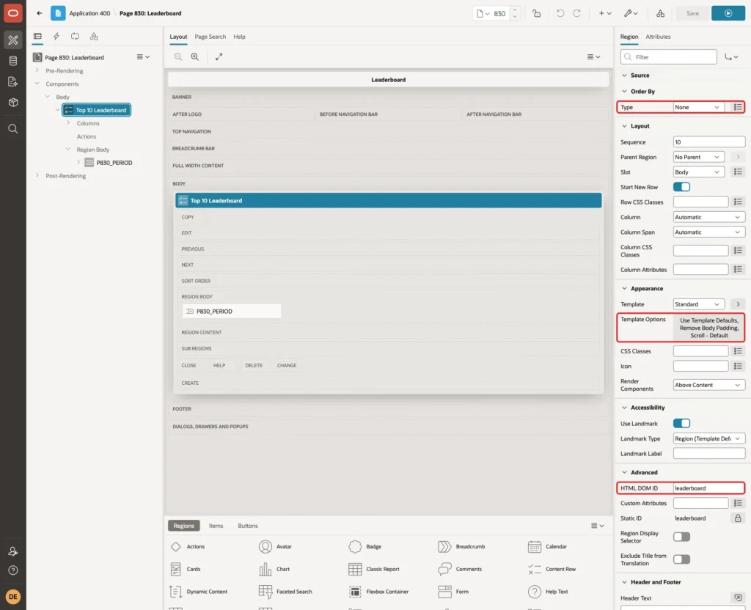Open the DE user account avatar

(13, 597)
